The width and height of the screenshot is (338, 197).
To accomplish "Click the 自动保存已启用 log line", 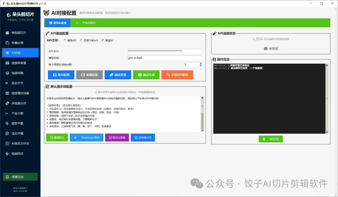I will click(x=238, y=68).
